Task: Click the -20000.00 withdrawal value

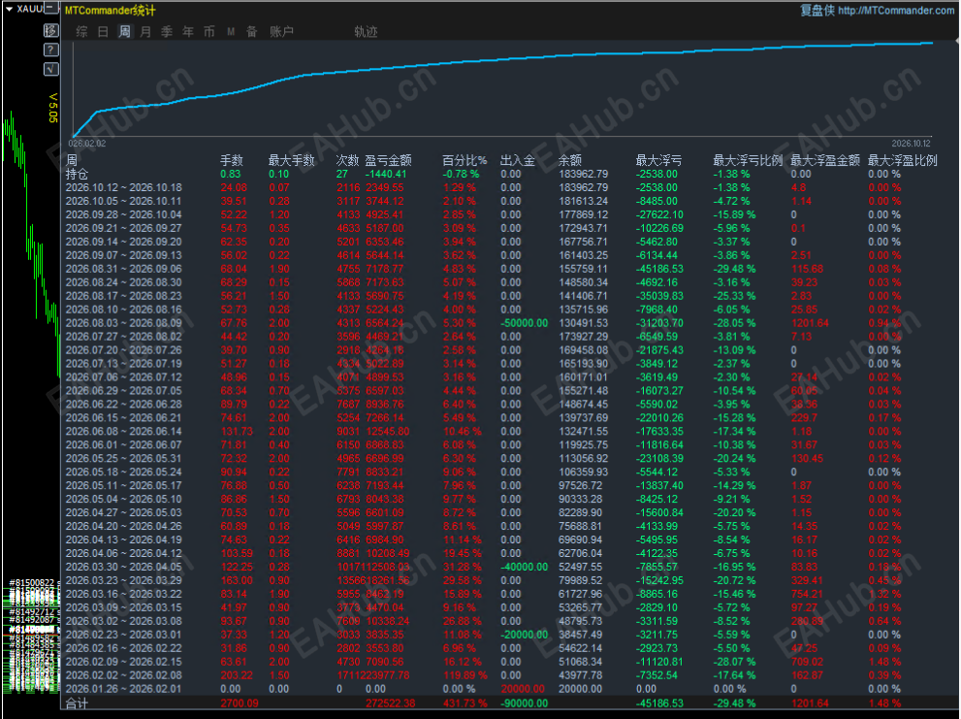Action: tap(524, 635)
